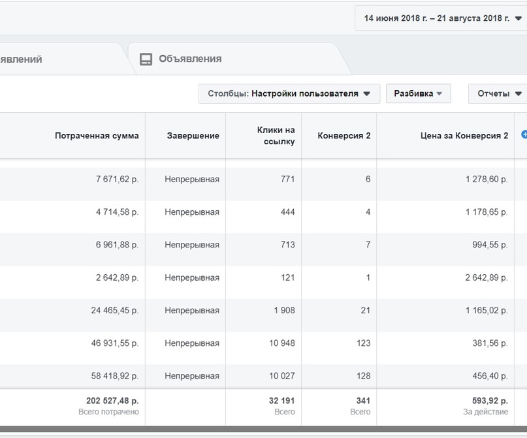
Task: Click the link clicks value 10 948
Action: (282, 343)
